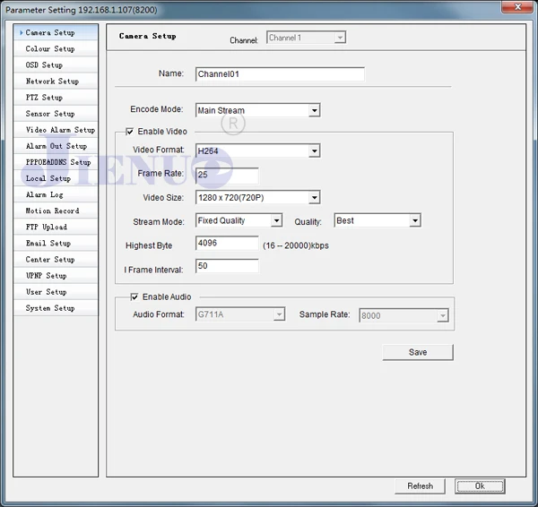The width and height of the screenshot is (538, 507).
Task: Open the Camera Setup section
Action: click(x=56, y=32)
